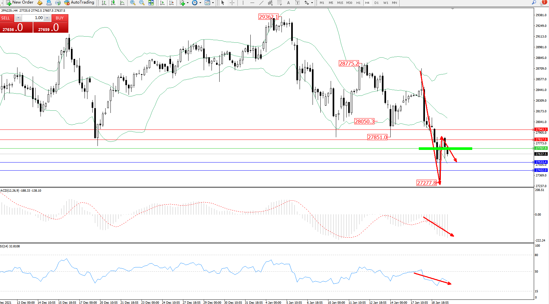Switch chart to line chart view
Image resolution: width=549 pixels, height=304 pixels.
point(122,3)
